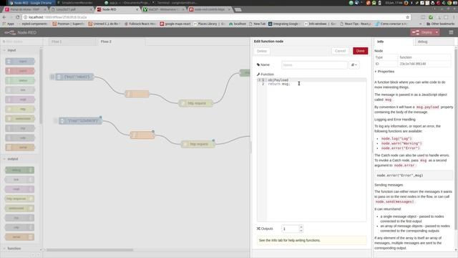Open the Node-RED hamburger menu

[x=451, y=32]
